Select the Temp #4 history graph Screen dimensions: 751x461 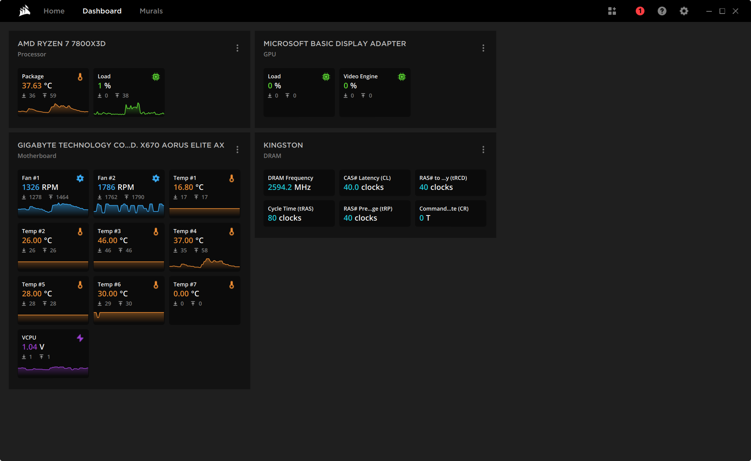205,264
